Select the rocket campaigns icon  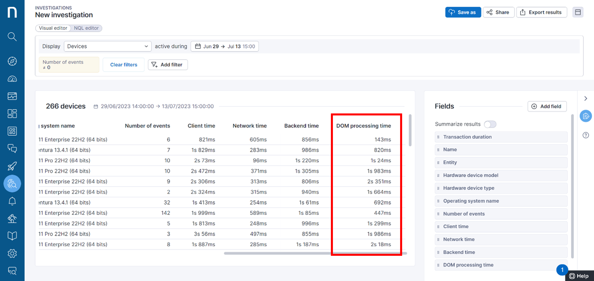point(12,166)
